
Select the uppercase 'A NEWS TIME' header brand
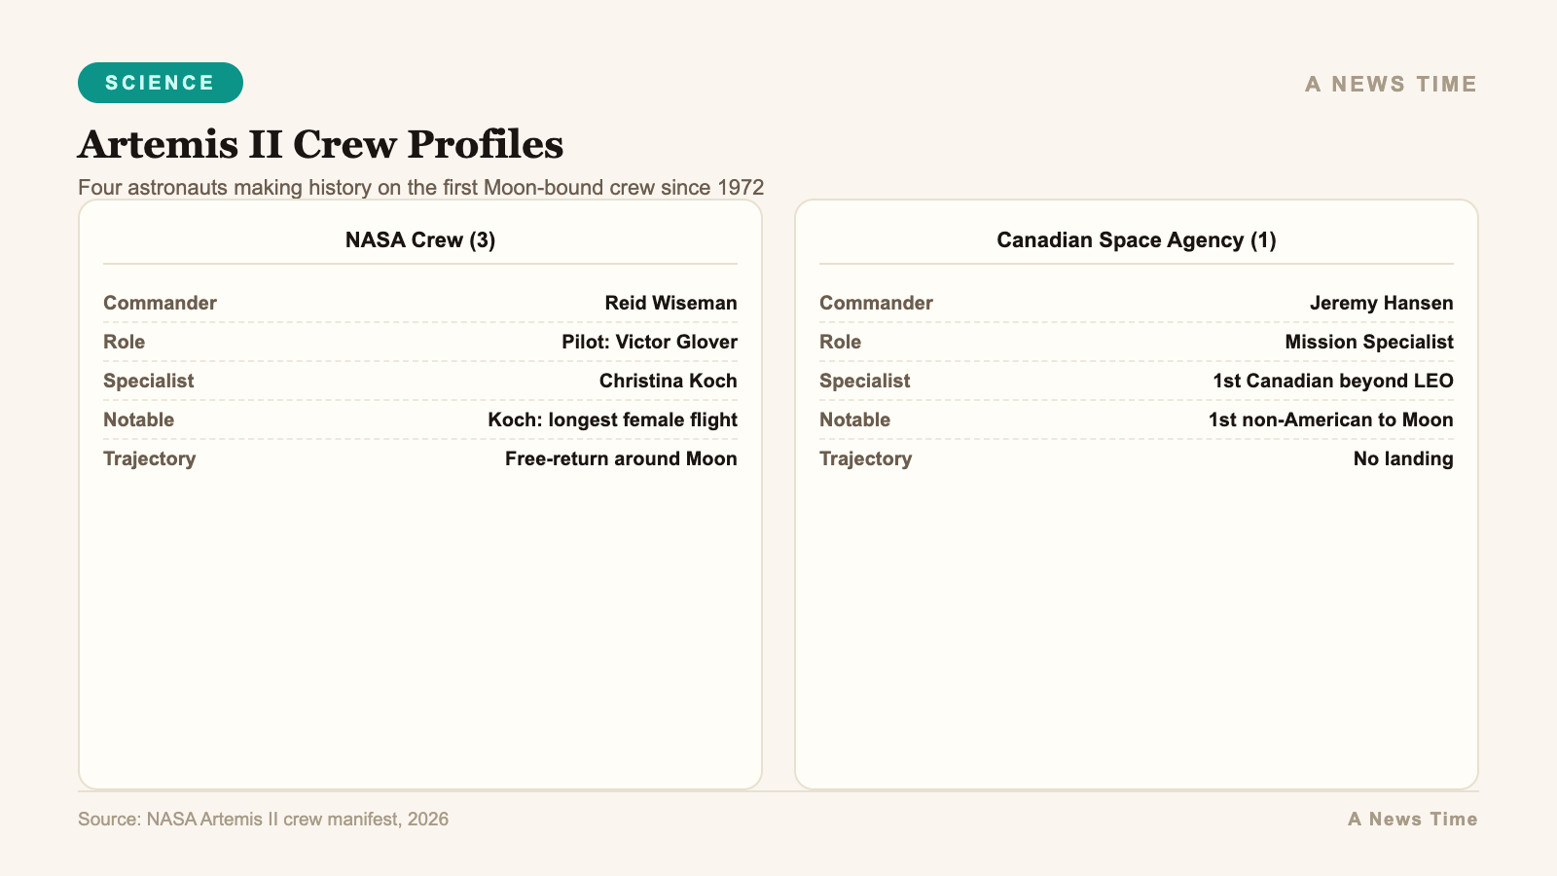[1391, 84]
